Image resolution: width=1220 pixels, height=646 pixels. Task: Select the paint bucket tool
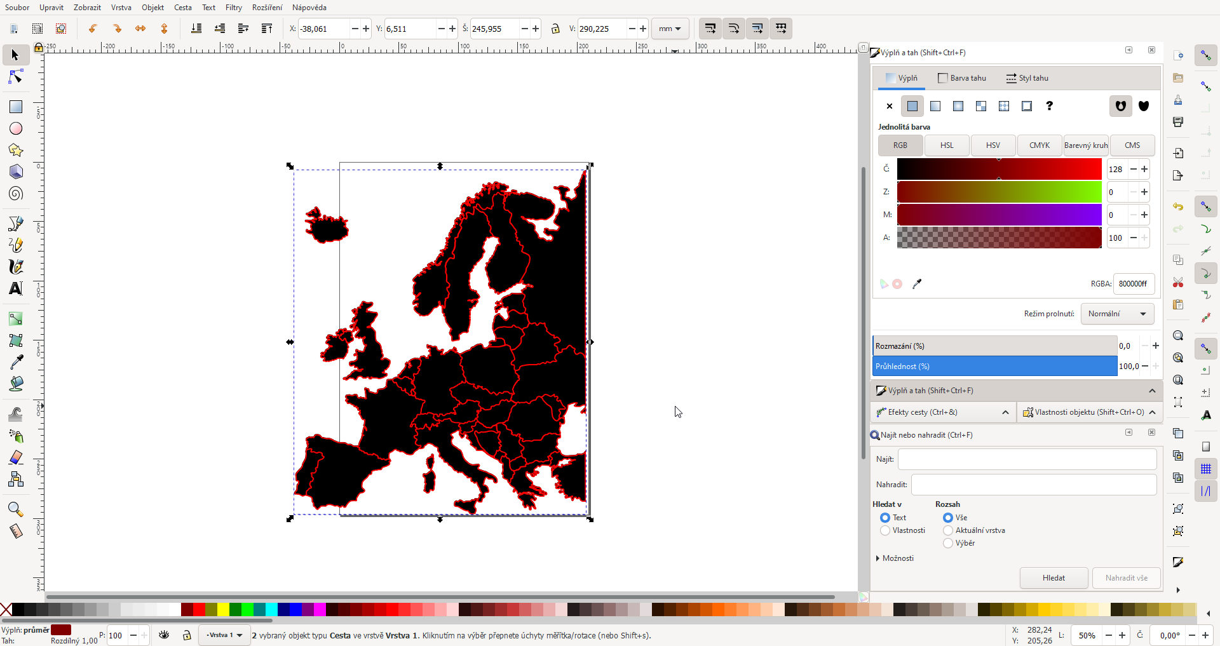click(15, 384)
